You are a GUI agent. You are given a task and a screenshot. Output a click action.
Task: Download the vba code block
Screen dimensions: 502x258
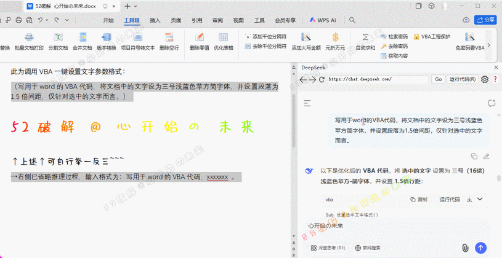[469, 200]
